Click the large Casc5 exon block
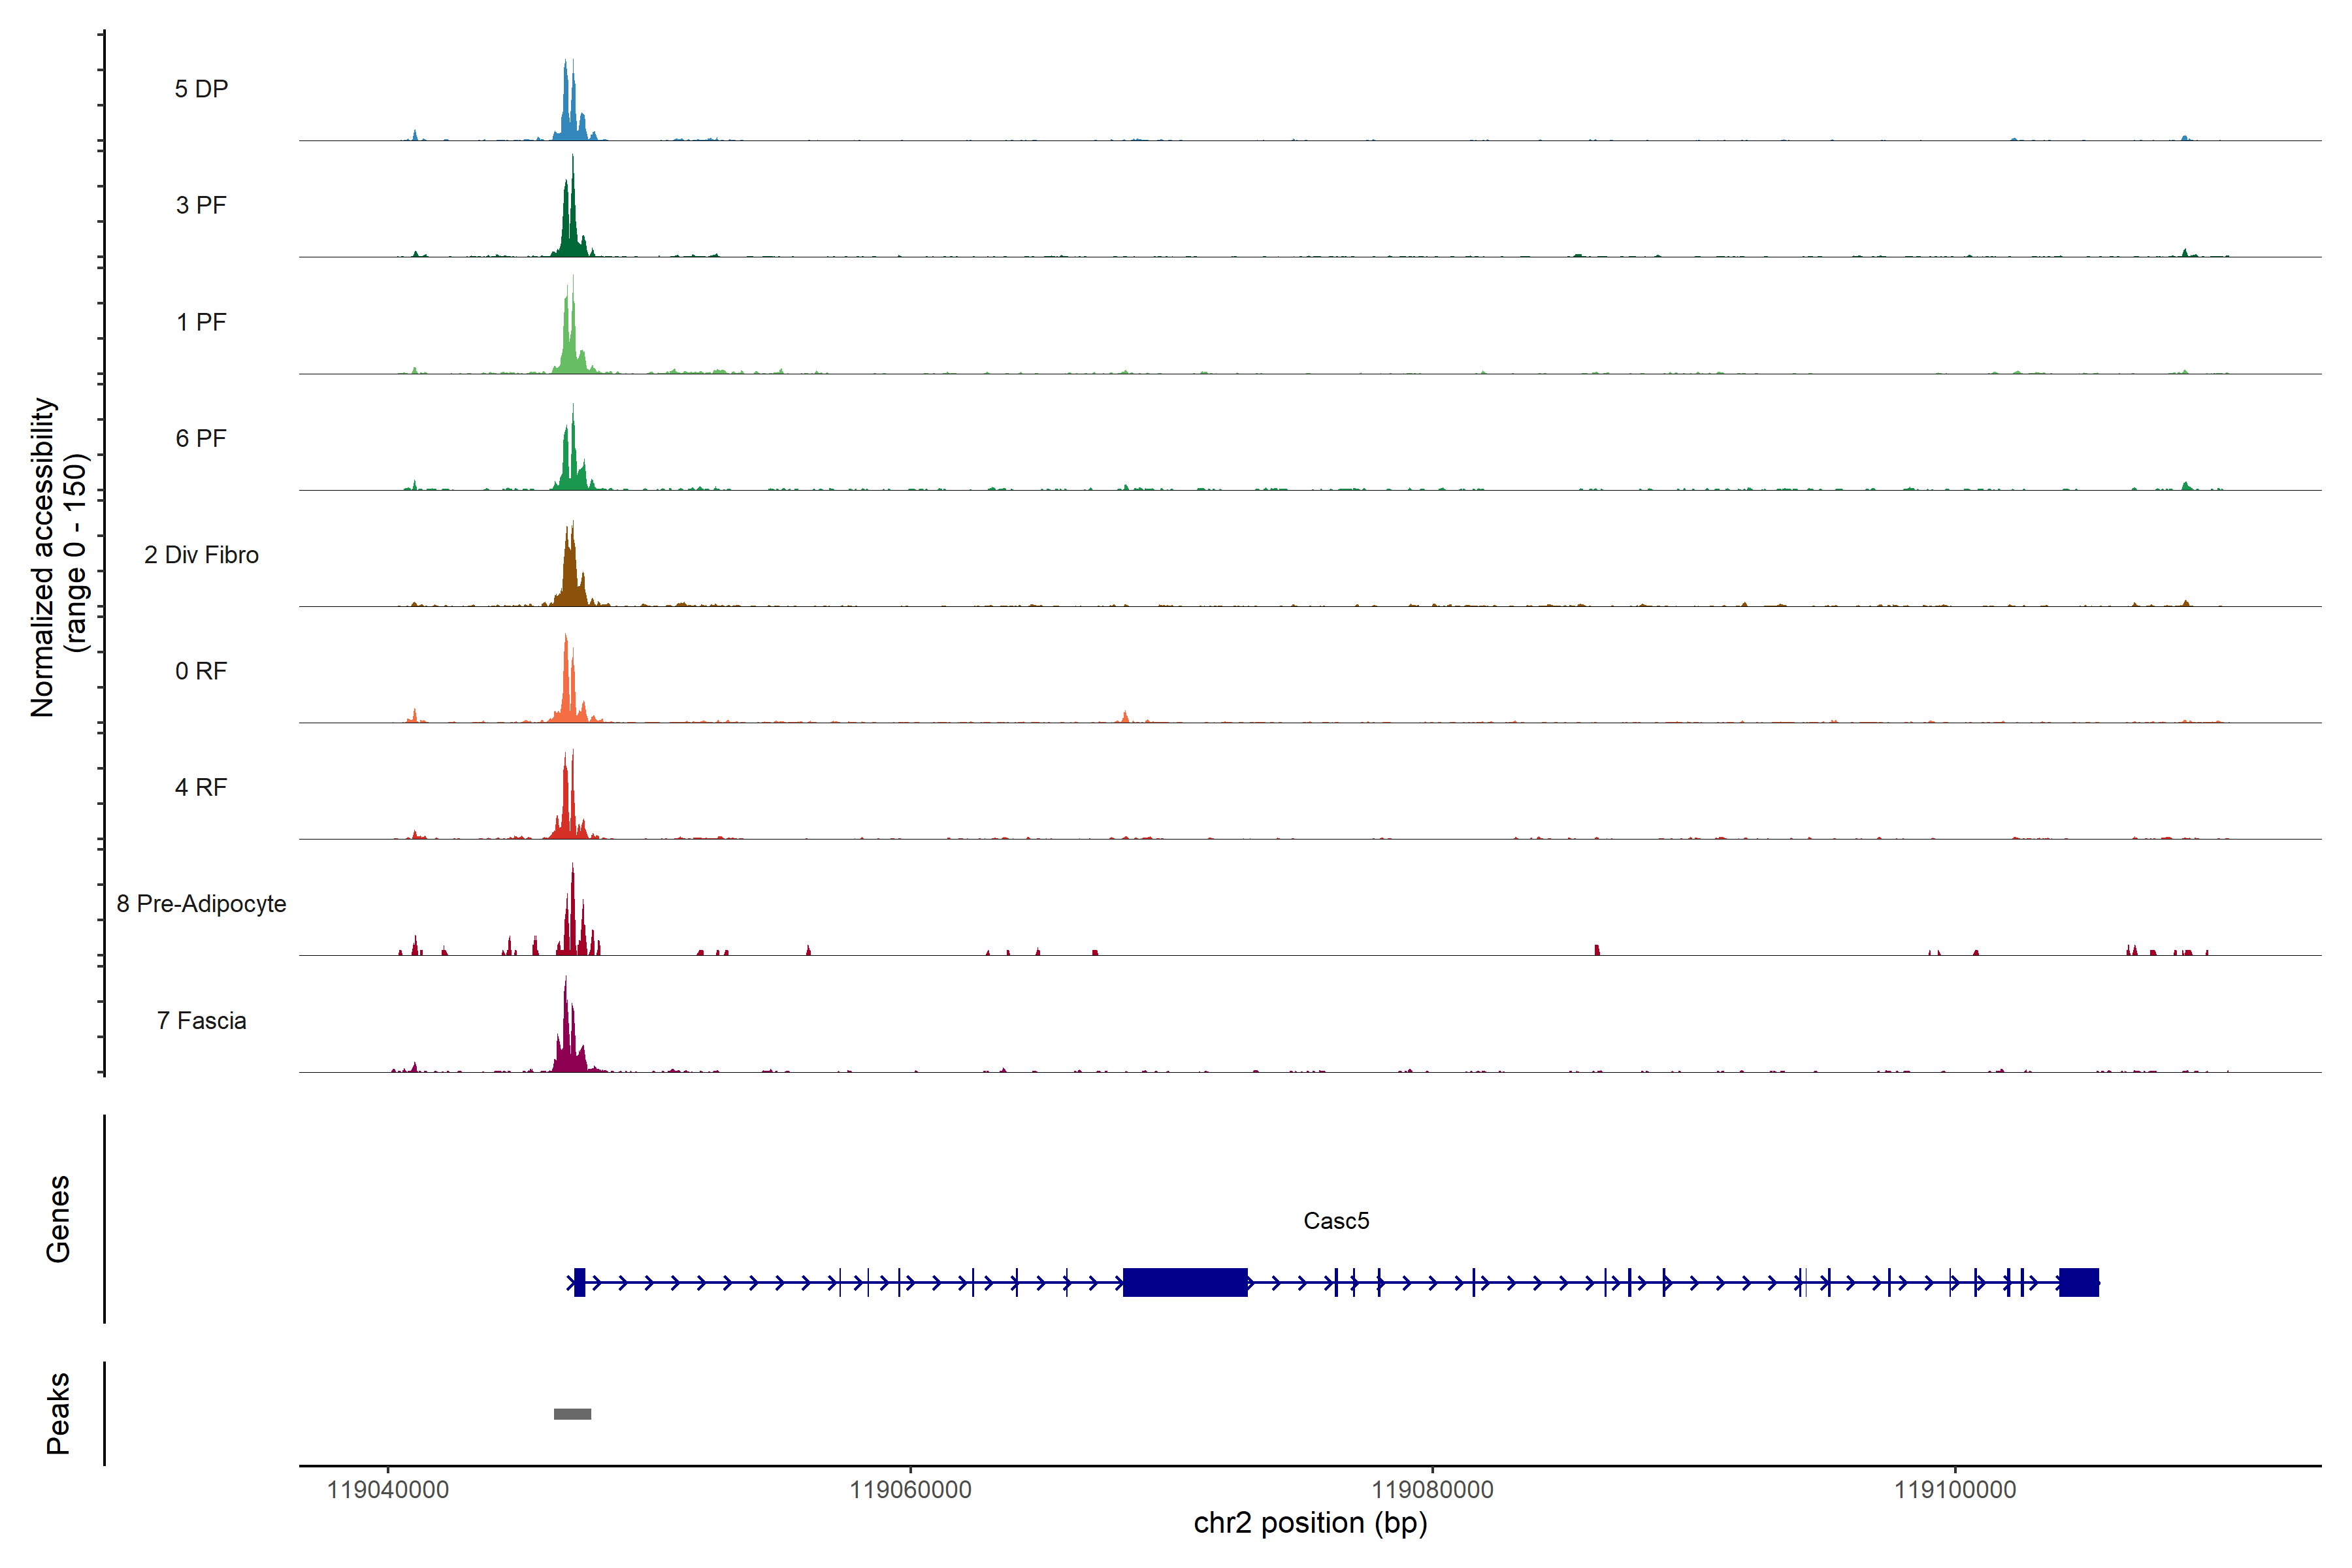Screen dimensions: 2352x1568 pyautogui.click(x=1185, y=1282)
